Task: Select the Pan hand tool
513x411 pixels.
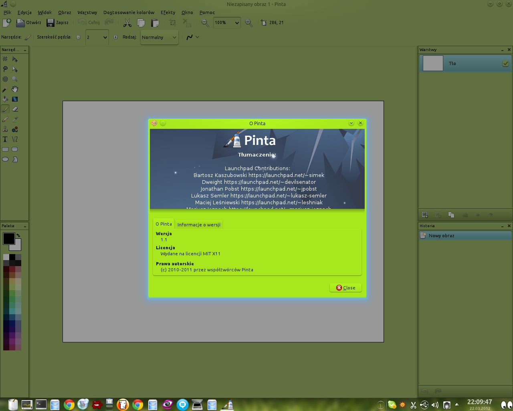Action: tap(15, 89)
